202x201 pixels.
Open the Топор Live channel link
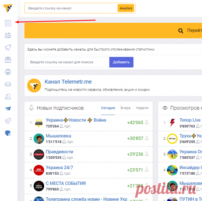(190, 120)
